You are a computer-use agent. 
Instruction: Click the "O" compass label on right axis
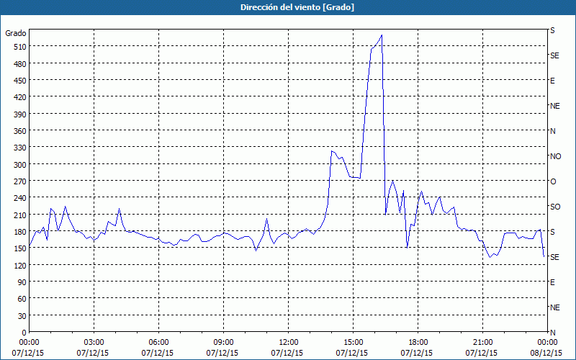click(x=553, y=181)
